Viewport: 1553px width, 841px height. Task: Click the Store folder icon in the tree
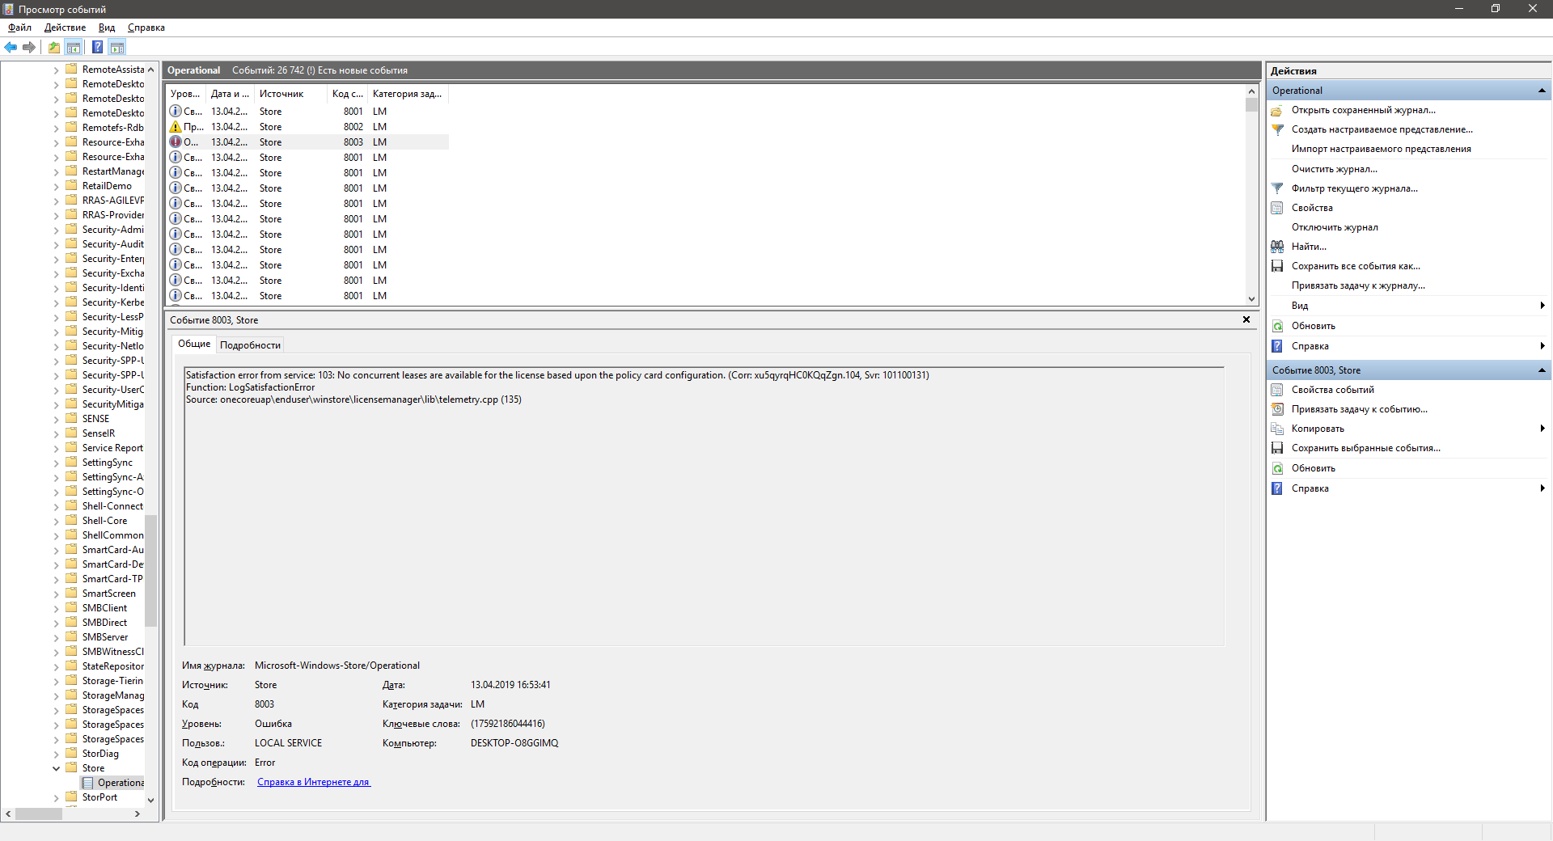(x=71, y=767)
